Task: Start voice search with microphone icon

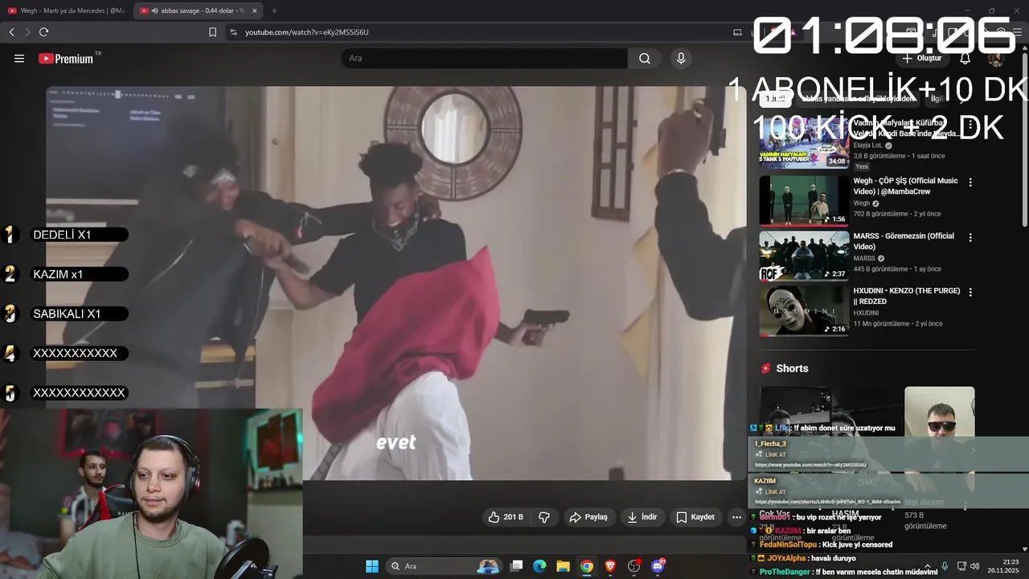Action: (x=681, y=58)
